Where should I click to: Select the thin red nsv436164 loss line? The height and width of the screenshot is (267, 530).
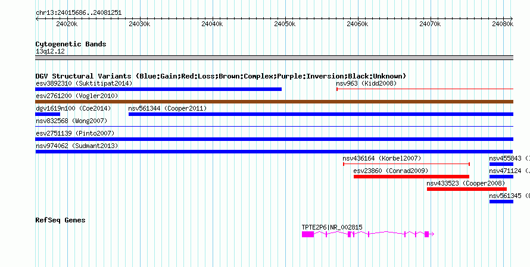406,164
